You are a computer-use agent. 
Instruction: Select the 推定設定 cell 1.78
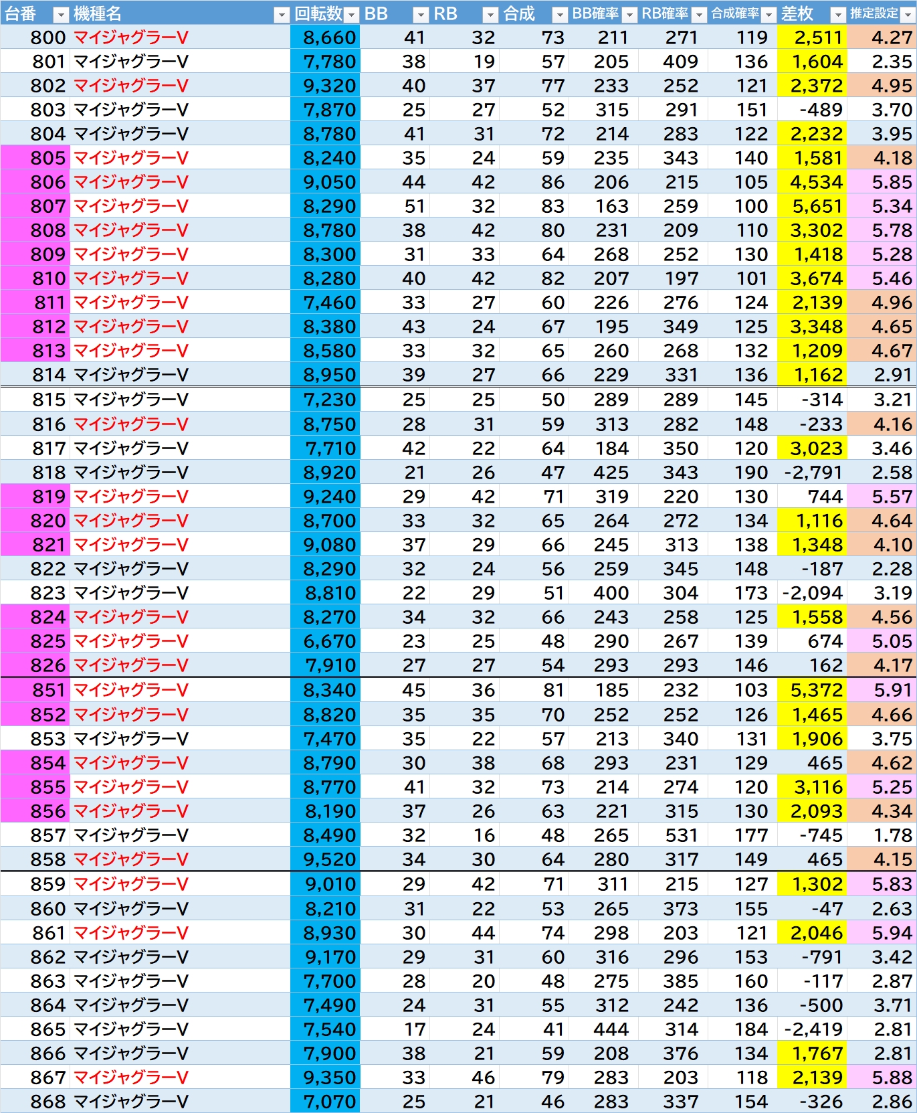tap(882, 835)
